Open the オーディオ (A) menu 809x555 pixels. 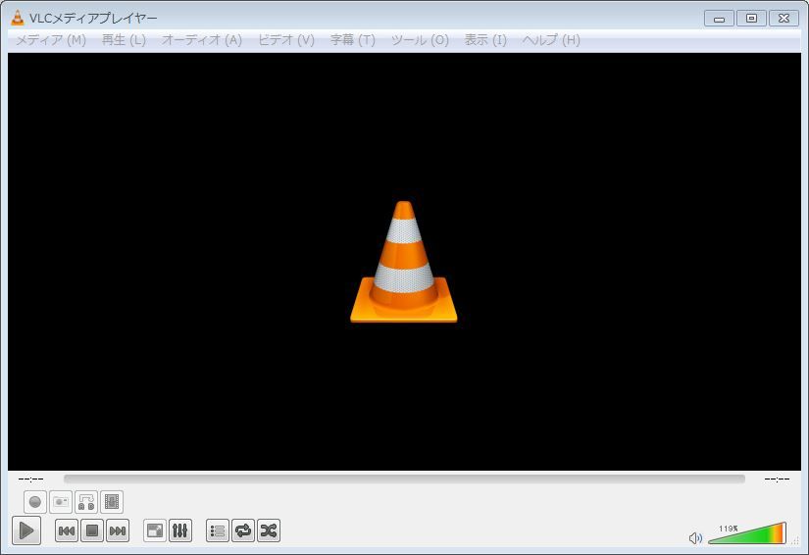[x=202, y=40]
